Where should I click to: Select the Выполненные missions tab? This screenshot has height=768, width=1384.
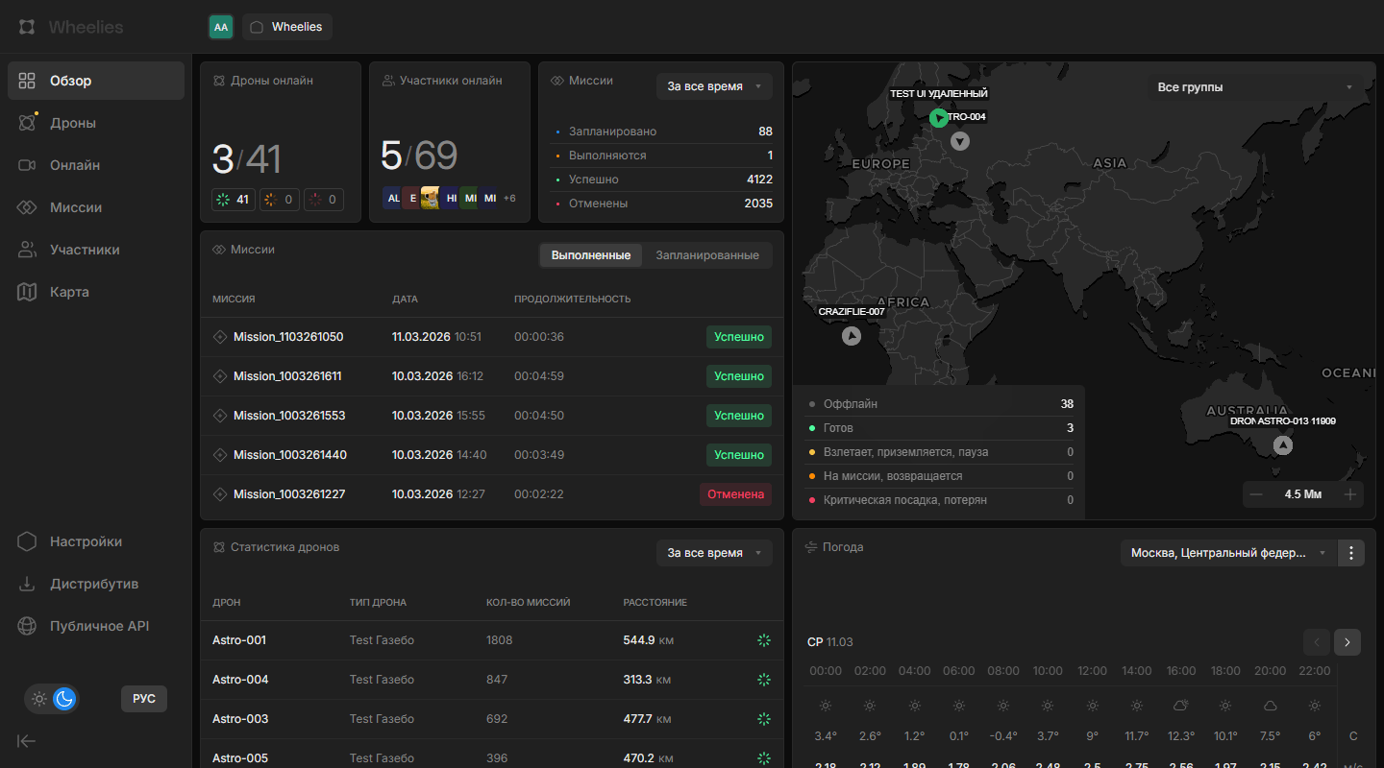point(591,255)
